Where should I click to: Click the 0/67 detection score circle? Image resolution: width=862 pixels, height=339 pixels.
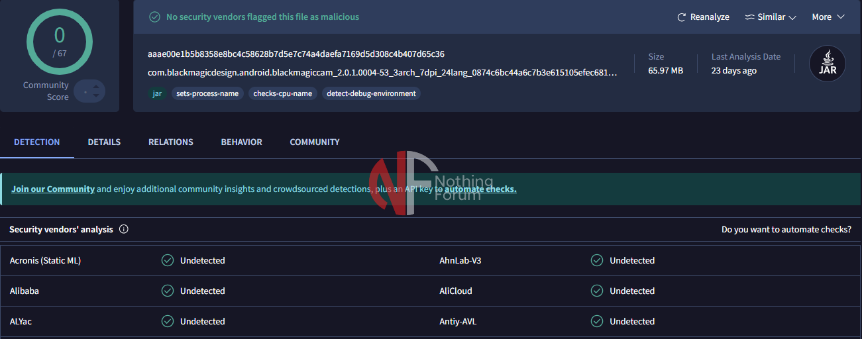[60, 42]
